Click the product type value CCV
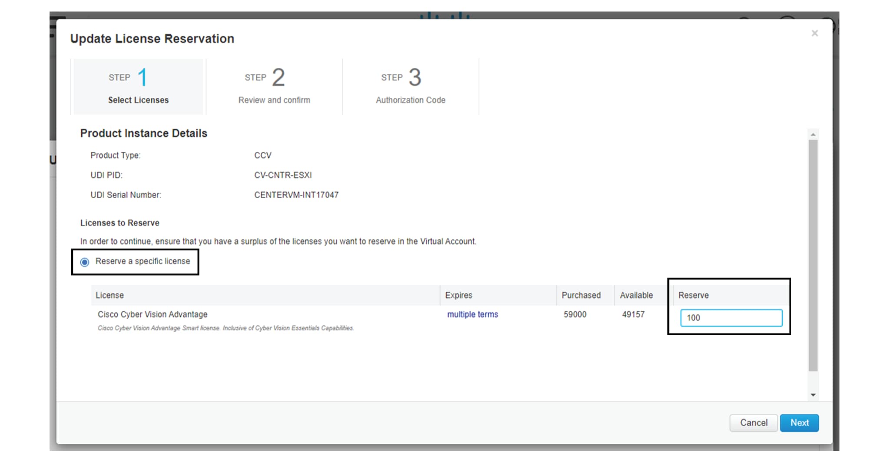Image resolution: width=889 pixels, height=463 pixels. (x=263, y=155)
